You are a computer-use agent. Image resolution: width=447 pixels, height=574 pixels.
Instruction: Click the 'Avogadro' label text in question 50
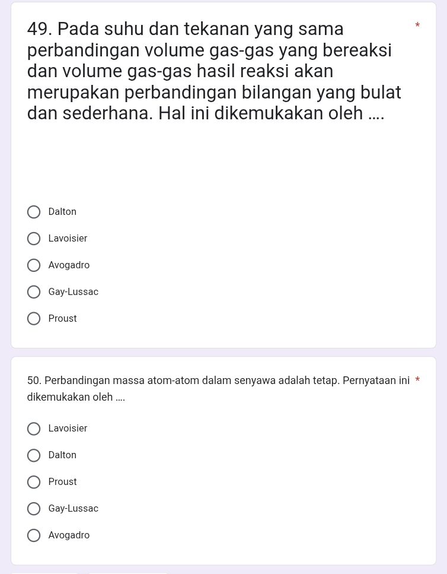tap(69, 535)
